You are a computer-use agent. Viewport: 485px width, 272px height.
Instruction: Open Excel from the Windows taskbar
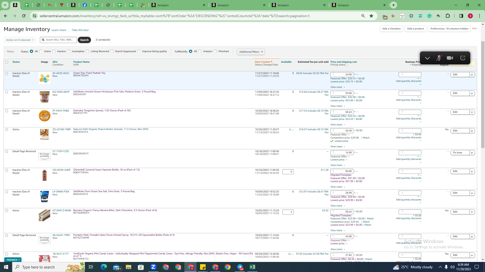point(252,267)
